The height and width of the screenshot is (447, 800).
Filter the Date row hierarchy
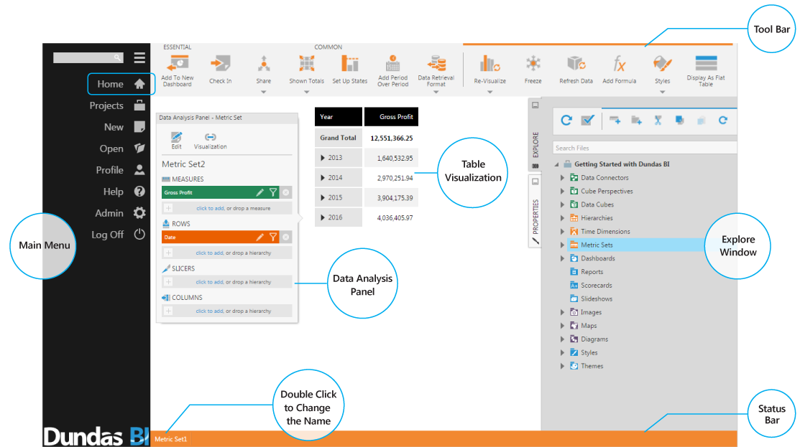coord(273,237)
